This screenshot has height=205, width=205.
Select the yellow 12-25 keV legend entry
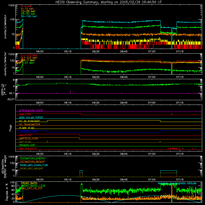tap(28, 11)
